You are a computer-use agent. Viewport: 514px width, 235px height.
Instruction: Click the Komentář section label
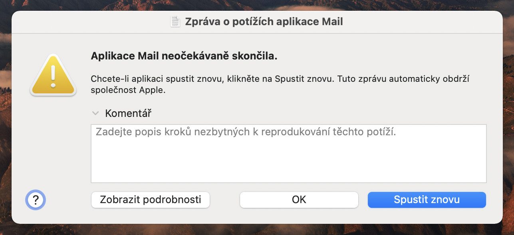(128, 113)
